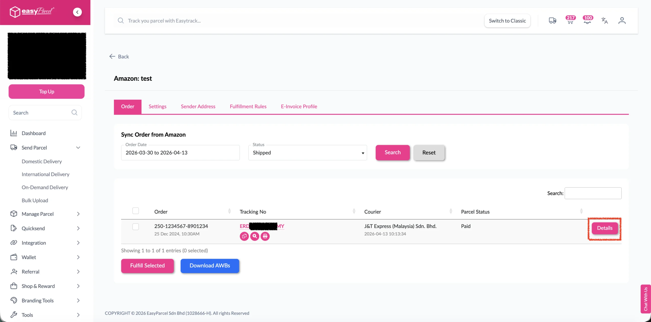The image size is (651, 322).
Task: Click Fulfill Selected button
Action: pos(147,266)
